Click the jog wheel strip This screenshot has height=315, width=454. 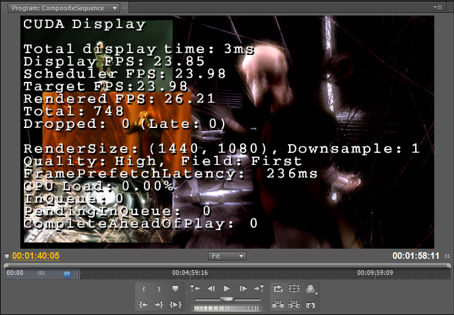pyautogui.click(x=227, y=308)
